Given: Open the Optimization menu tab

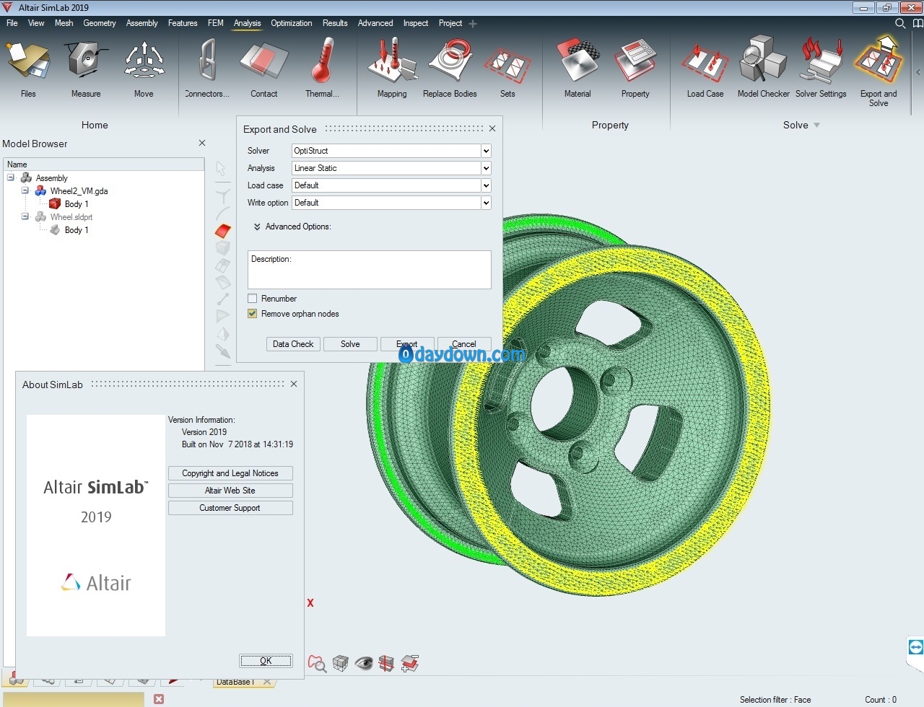Looking at the screenshot, I should pos(291,23).
